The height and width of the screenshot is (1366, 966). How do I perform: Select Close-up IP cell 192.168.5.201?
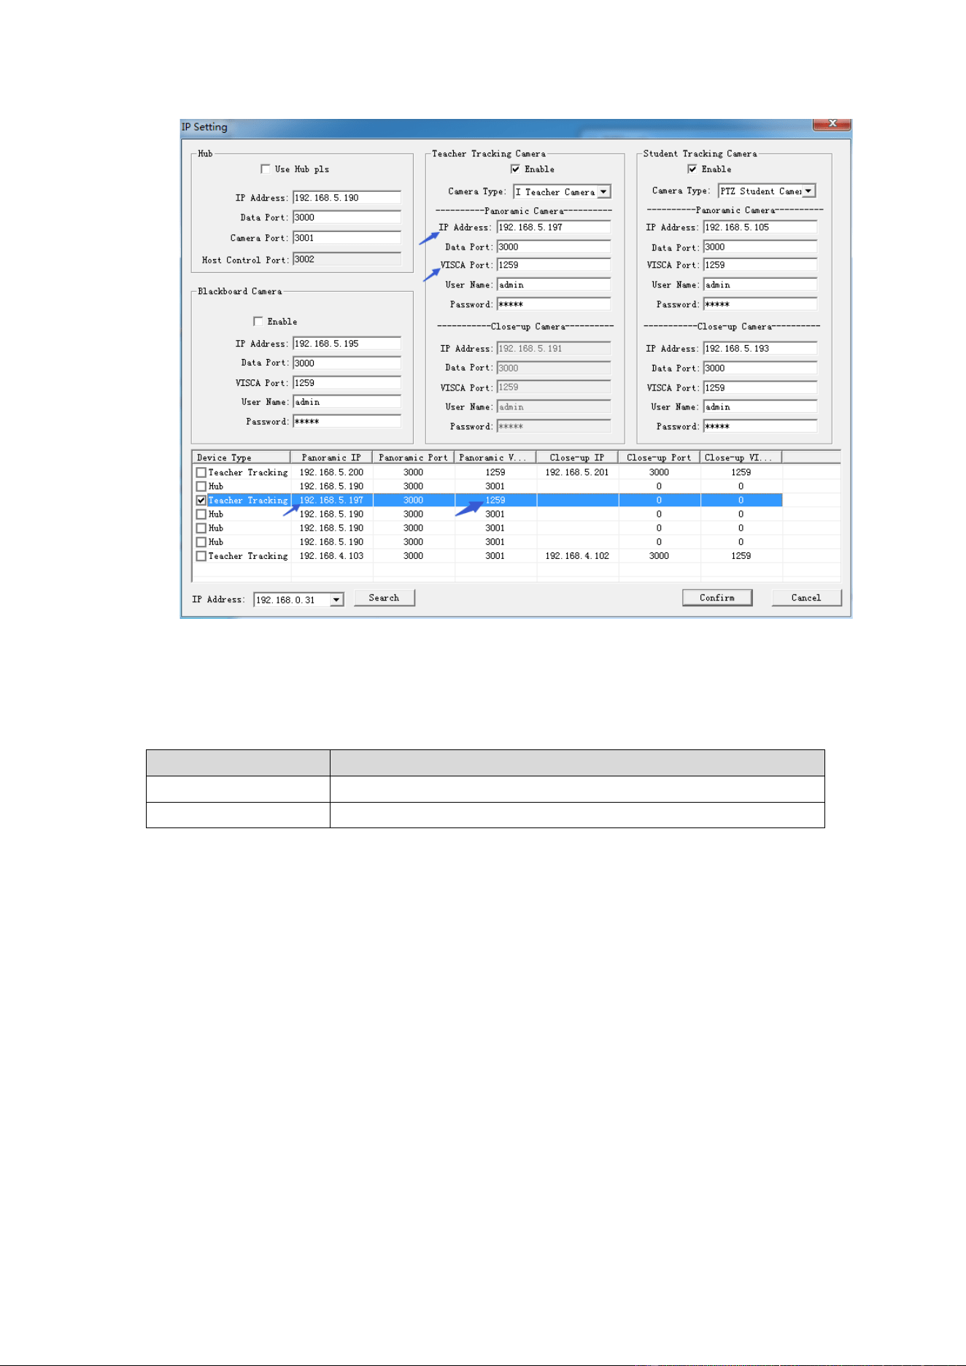tap(577, 472)
